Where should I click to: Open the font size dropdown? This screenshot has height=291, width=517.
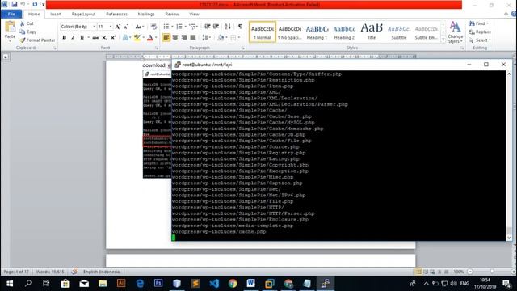[x=111, y=27]
